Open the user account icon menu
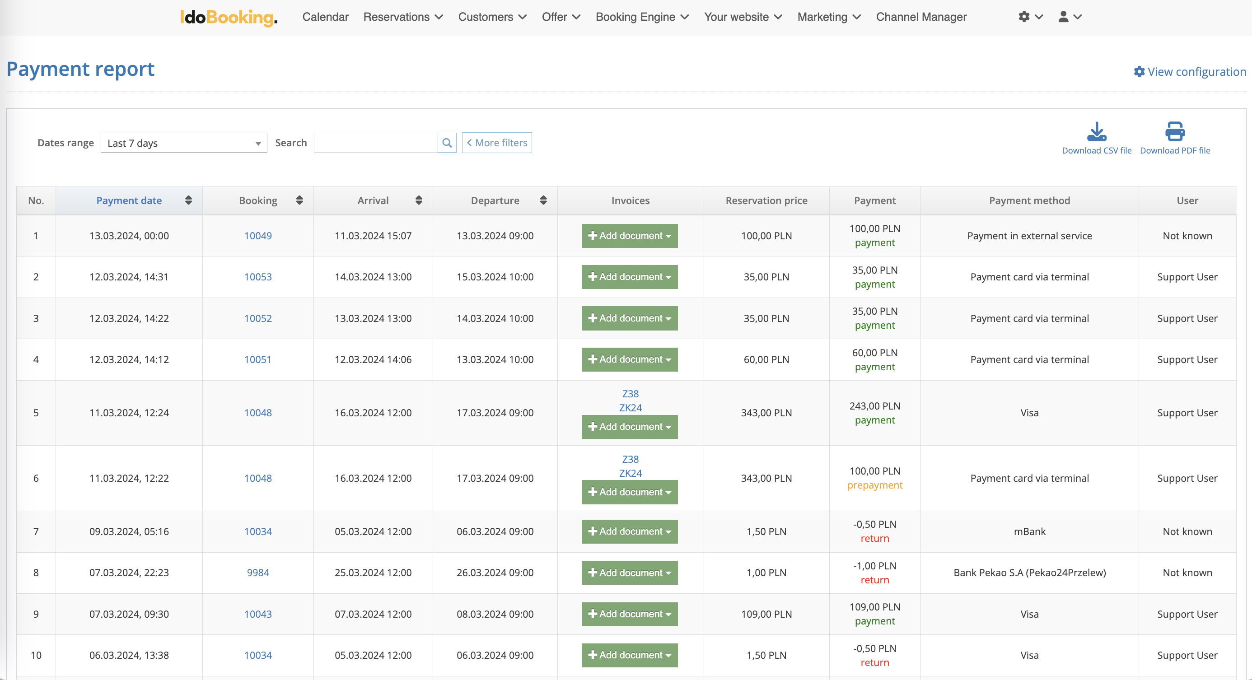Viewport: 1252px width, 680px height. click(x=1069, y=17)
